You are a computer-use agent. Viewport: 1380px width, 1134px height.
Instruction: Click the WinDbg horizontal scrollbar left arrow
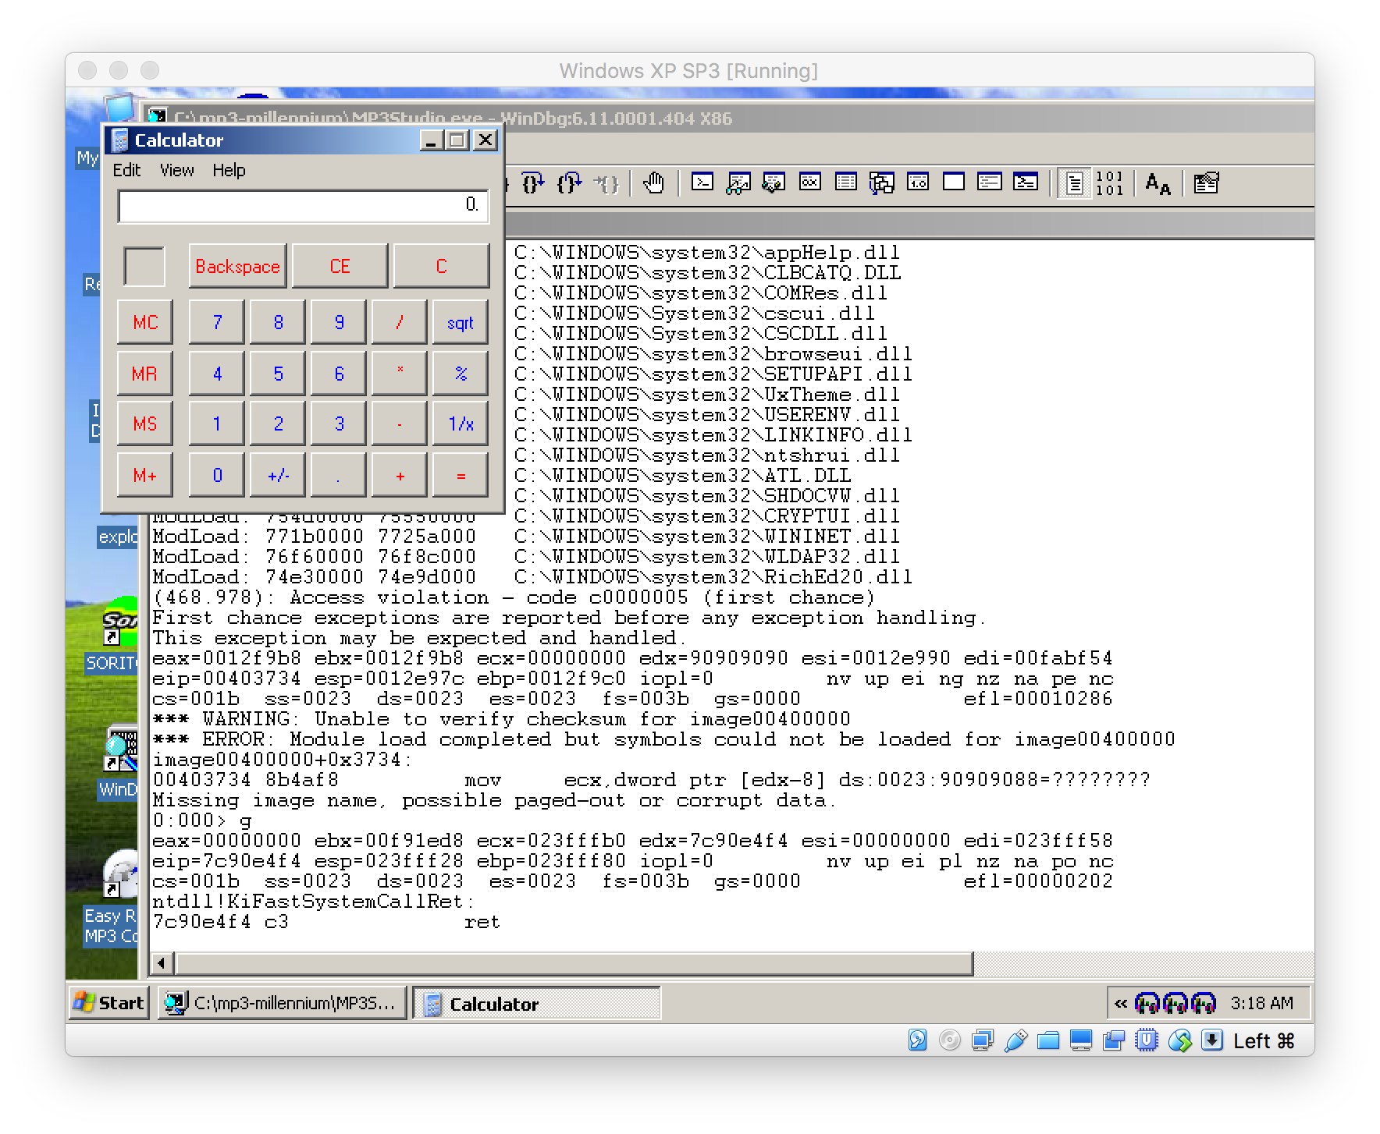[x=162, y=963]
